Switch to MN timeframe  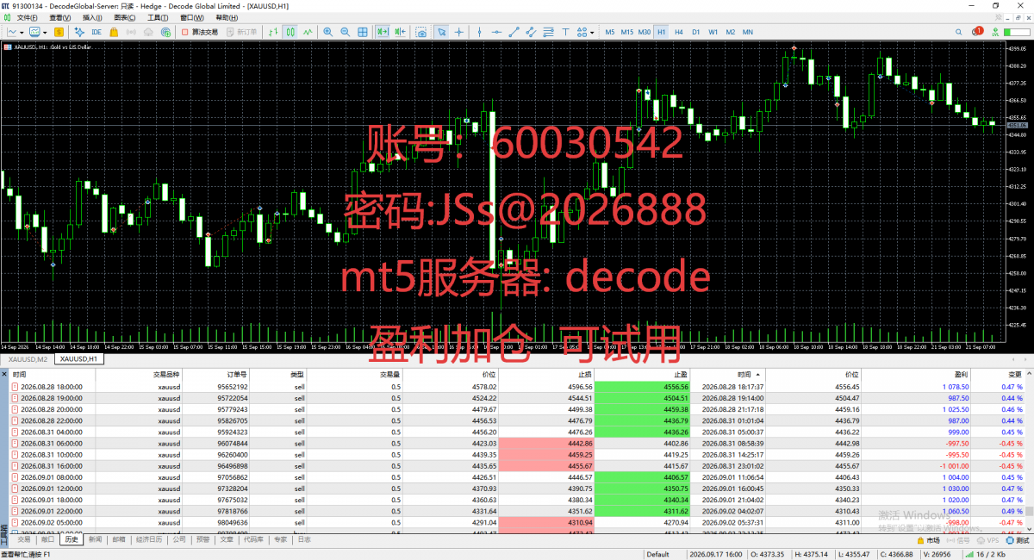point(748,32)
